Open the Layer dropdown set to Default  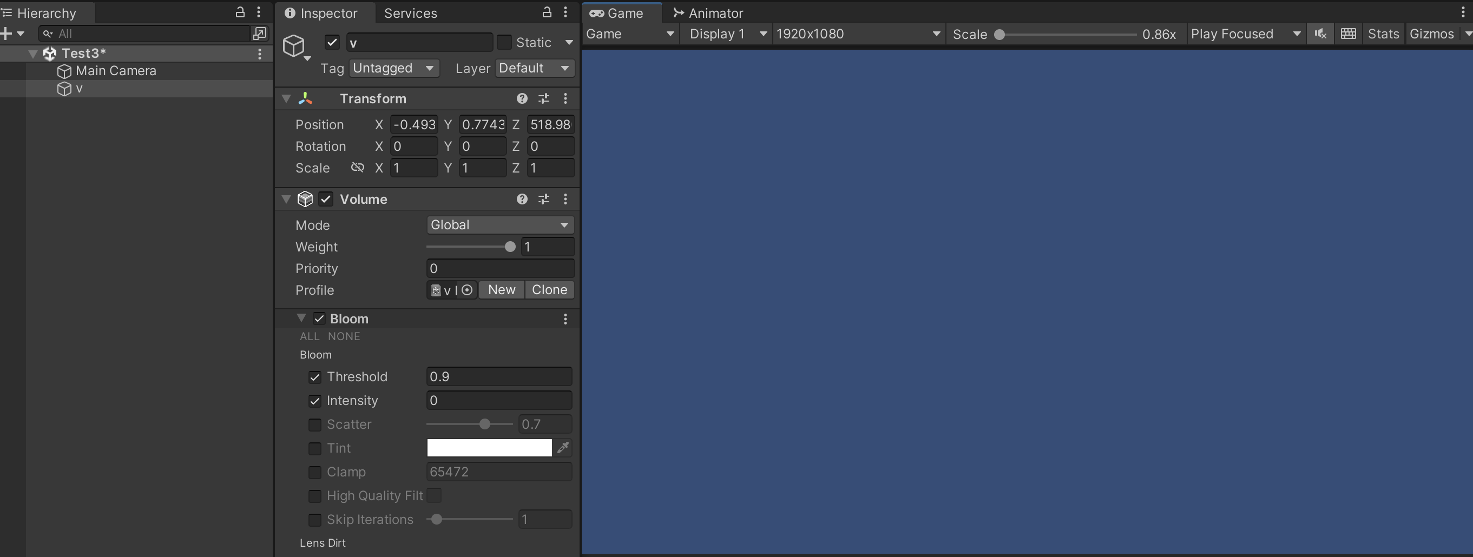(534, 68)
